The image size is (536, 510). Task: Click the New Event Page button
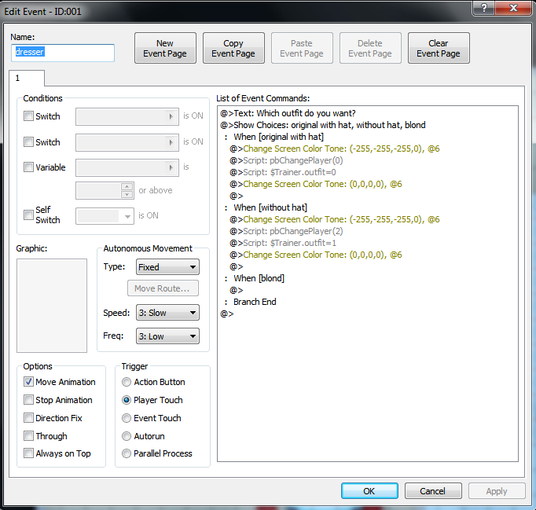[x=165, y=49]
